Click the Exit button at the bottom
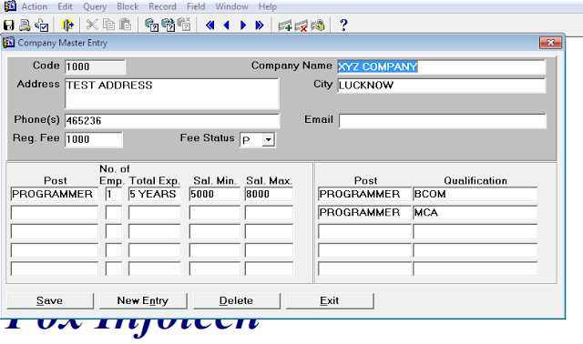This screenshot has height=344, width=583. (330, 300)
